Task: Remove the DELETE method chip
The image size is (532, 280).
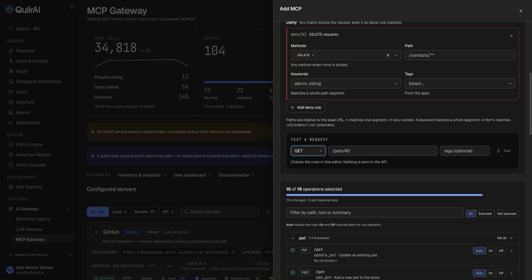Action: 313,55
